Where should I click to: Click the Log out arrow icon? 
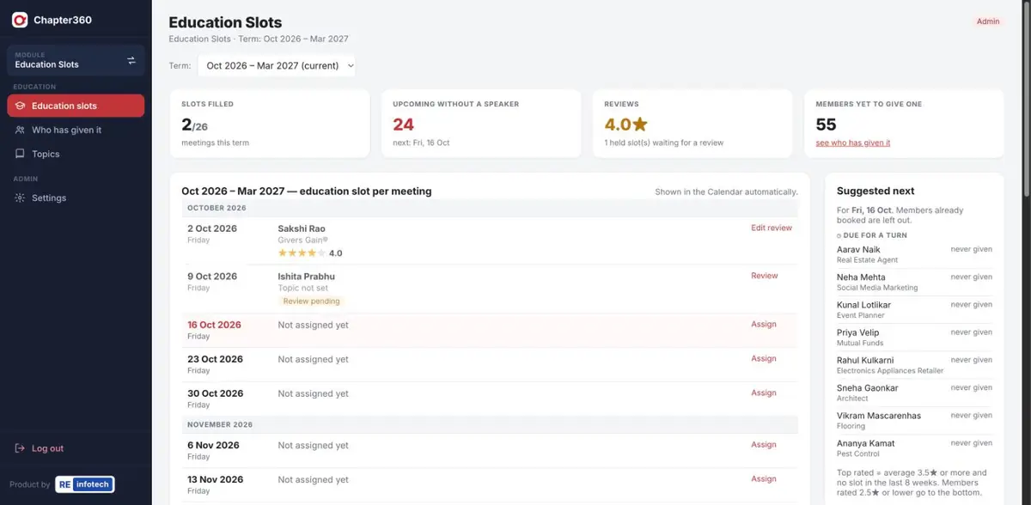20,448
